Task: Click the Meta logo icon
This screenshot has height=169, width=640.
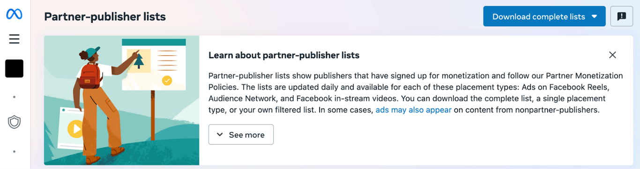Action: 14,15
